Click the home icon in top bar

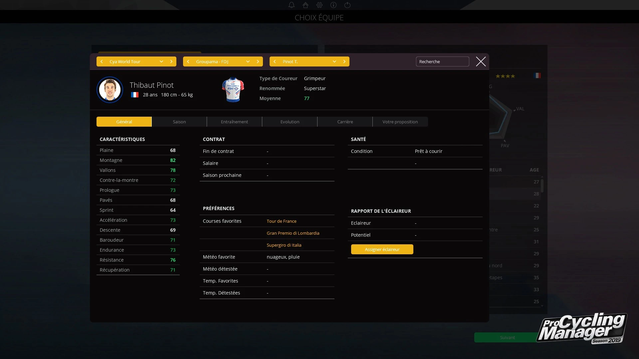(305, 5)
